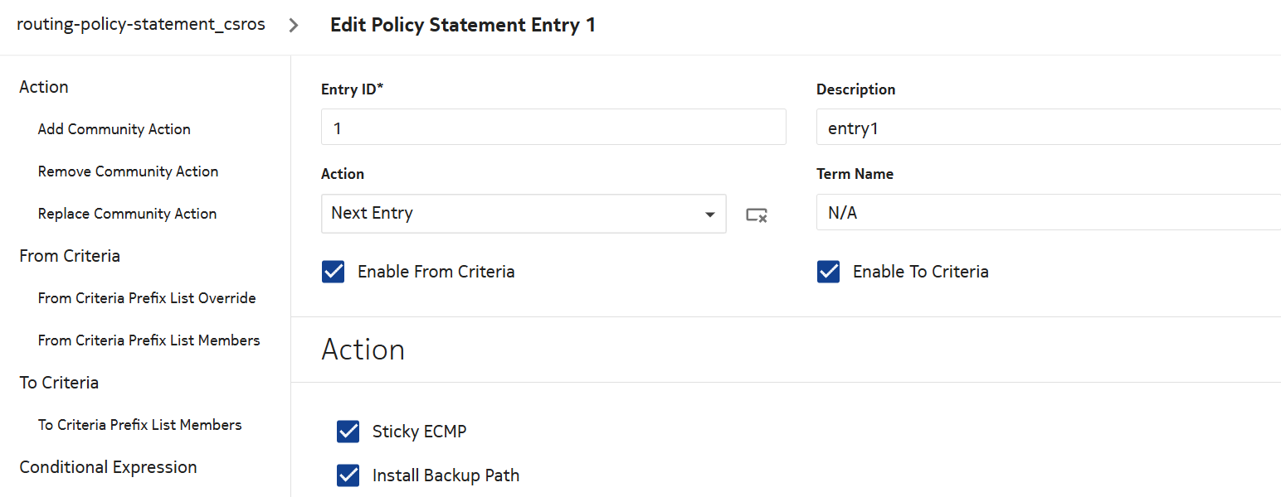Uncheck Enable To Criteria checkbox
Viewport: 1281px width, 497px height.
[x=828, y=272]
